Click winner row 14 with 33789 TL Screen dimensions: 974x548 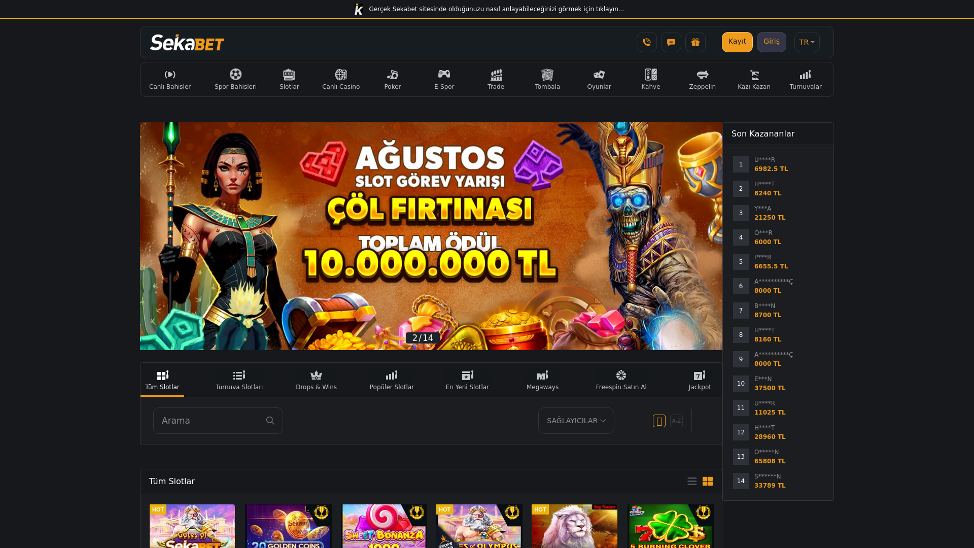tap(778, 481)
